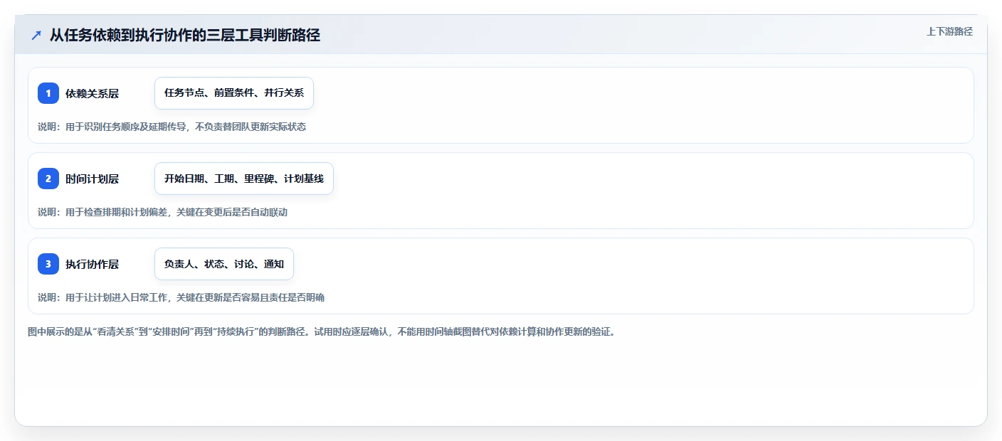Click the 任务节点、前置条件、并行关系 chip
This screenshot has width=1002, height=441.
click(x=234, y=93)
